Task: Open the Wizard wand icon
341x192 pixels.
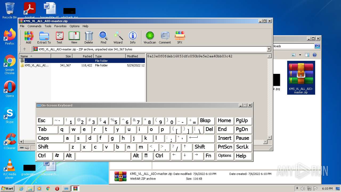Action: (x=118, y=37)
